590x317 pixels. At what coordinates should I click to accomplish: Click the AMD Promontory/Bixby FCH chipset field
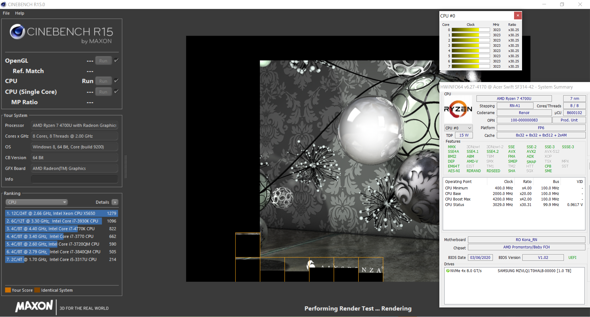coord(526,247)
